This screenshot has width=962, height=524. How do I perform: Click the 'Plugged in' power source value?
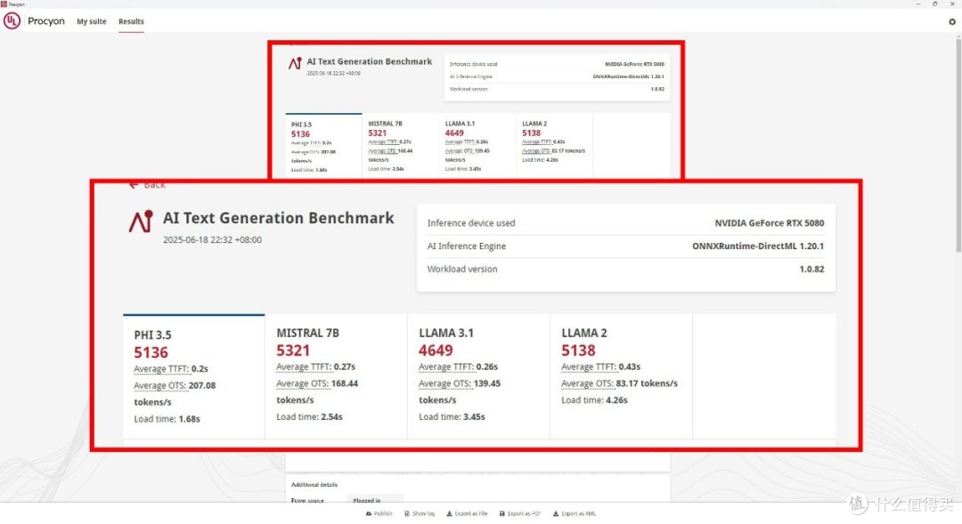[367, 500]
